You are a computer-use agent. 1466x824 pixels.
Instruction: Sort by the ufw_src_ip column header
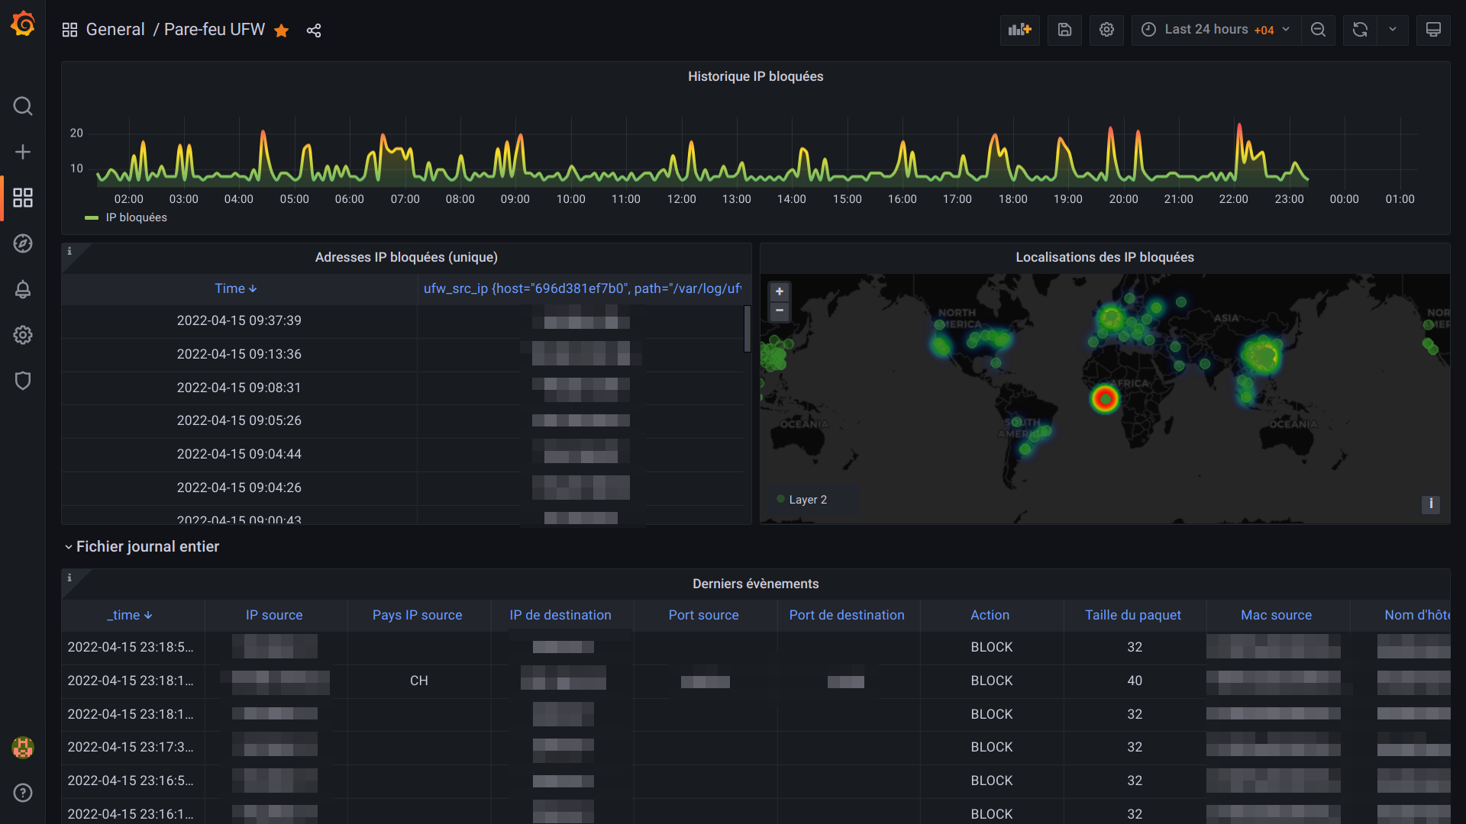pos(582,288)
